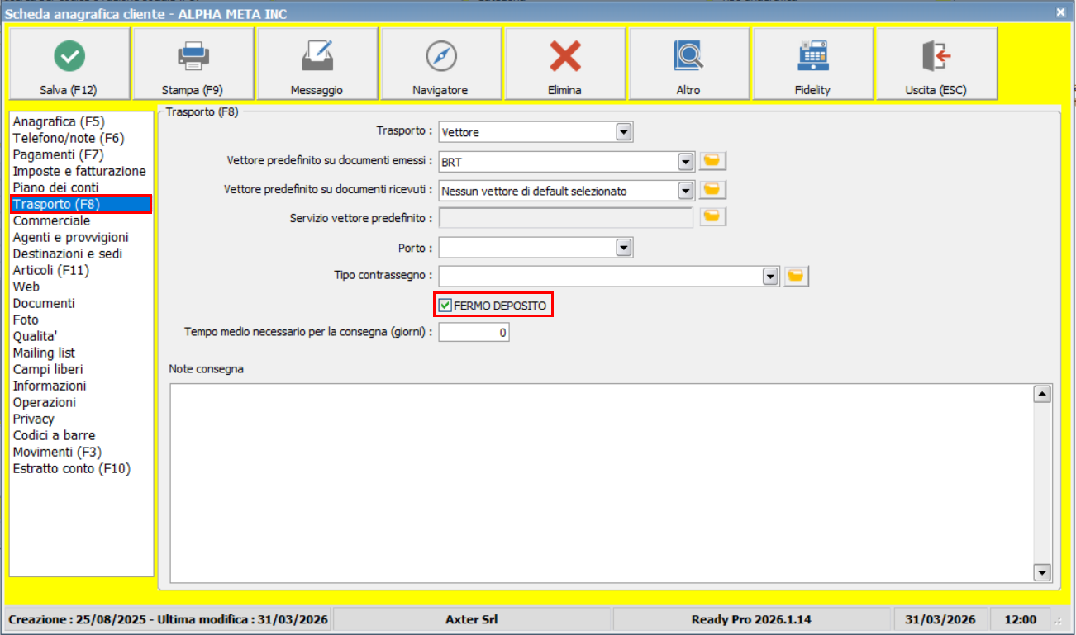1076x635 pixels.
Task: Click Axter Srl in the status bar
Action: (x=472, y=619)
